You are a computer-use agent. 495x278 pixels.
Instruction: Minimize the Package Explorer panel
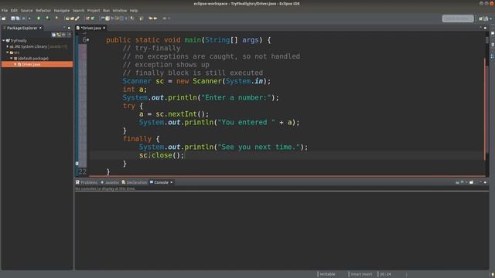[64, 28]
